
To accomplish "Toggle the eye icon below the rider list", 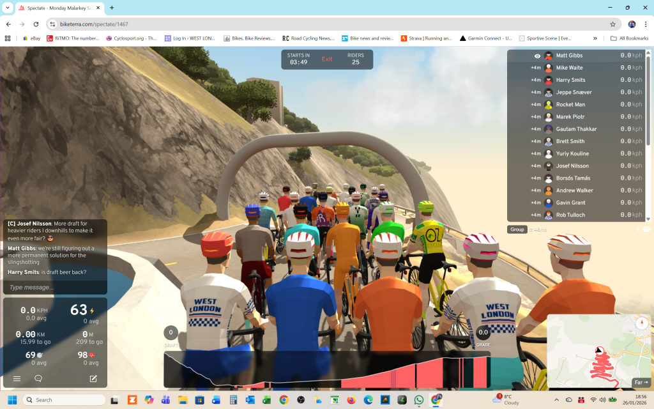I will coord(646,229).
